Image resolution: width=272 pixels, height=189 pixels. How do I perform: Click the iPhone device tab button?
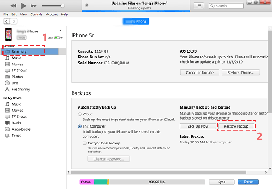tap(136, 21)
